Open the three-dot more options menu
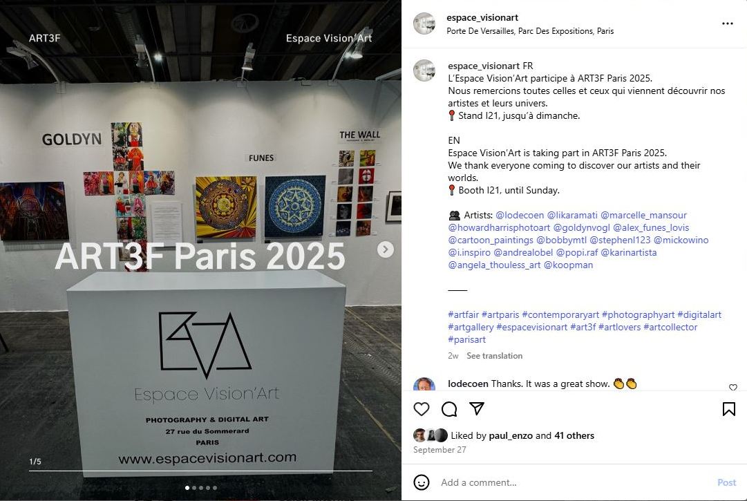The width and height of the screenshot is (747, 501). [728, 23]
